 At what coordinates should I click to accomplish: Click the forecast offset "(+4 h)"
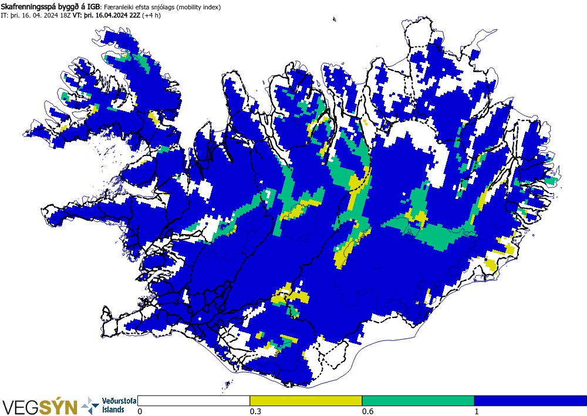point(151,15)
